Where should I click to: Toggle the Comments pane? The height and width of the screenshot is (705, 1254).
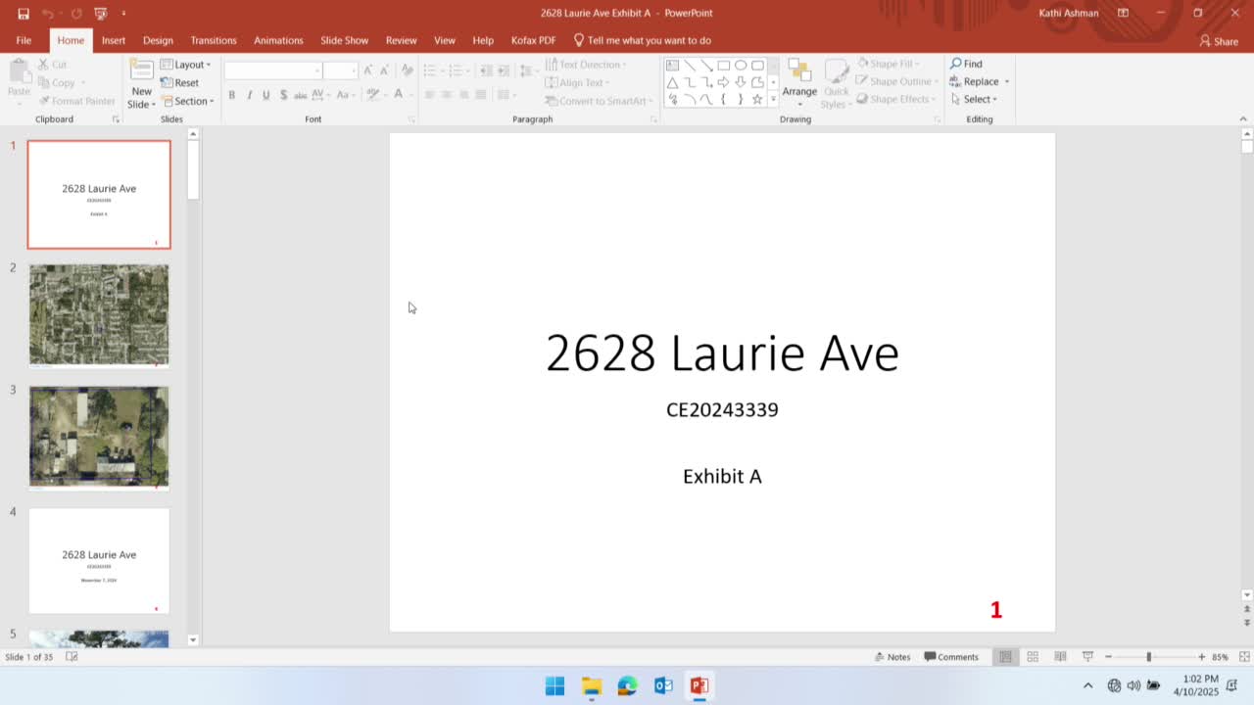[x=951, y=657]
